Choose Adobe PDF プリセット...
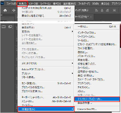 [46, 70]
